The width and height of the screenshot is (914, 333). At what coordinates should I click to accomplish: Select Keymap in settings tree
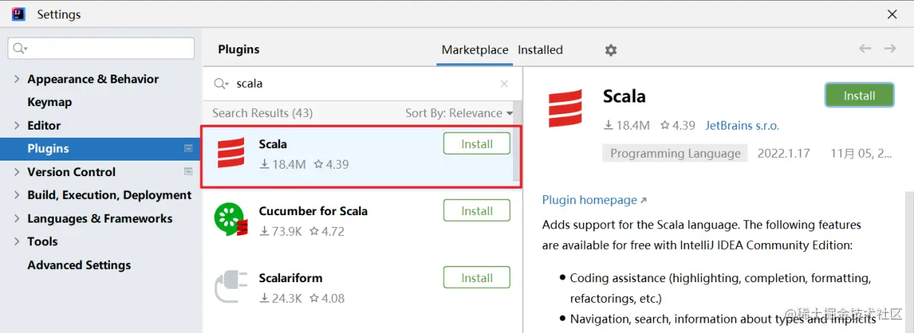[49, 102]
